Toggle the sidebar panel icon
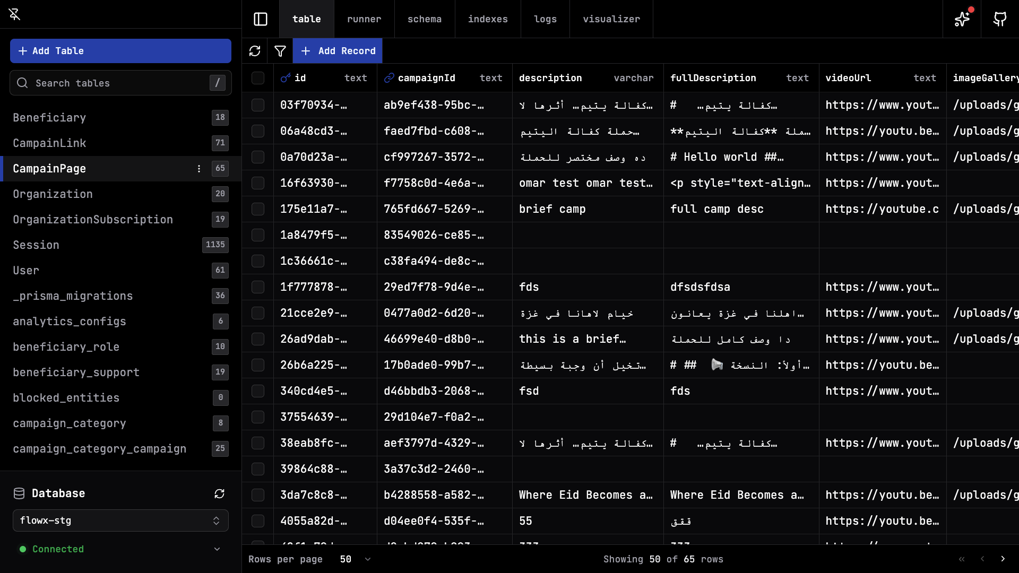This screenshot has height=573, width=1019. [x=261, y=19]
